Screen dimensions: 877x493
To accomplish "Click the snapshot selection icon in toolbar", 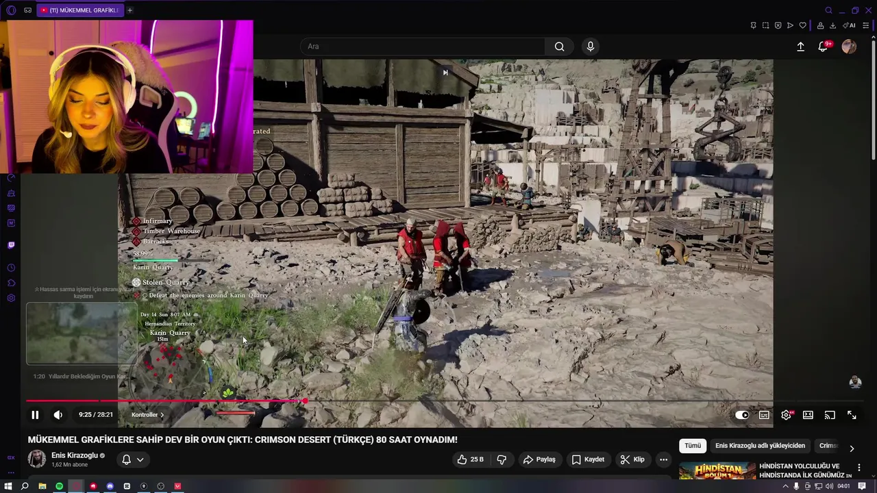I will pos(765,25).
